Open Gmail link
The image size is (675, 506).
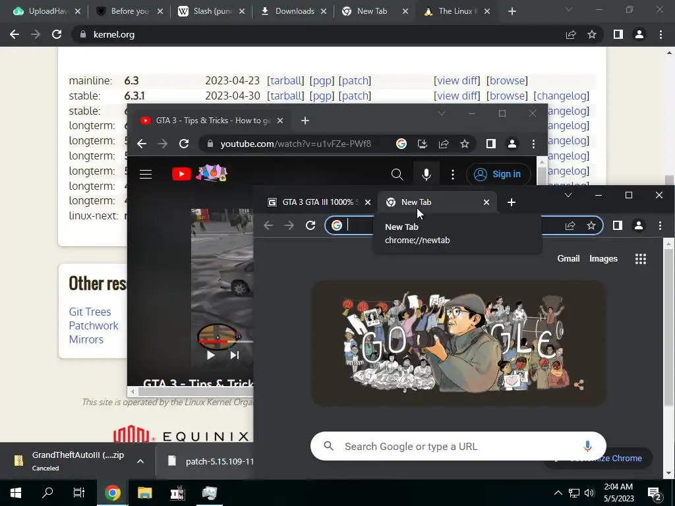[x=568, y=258]
